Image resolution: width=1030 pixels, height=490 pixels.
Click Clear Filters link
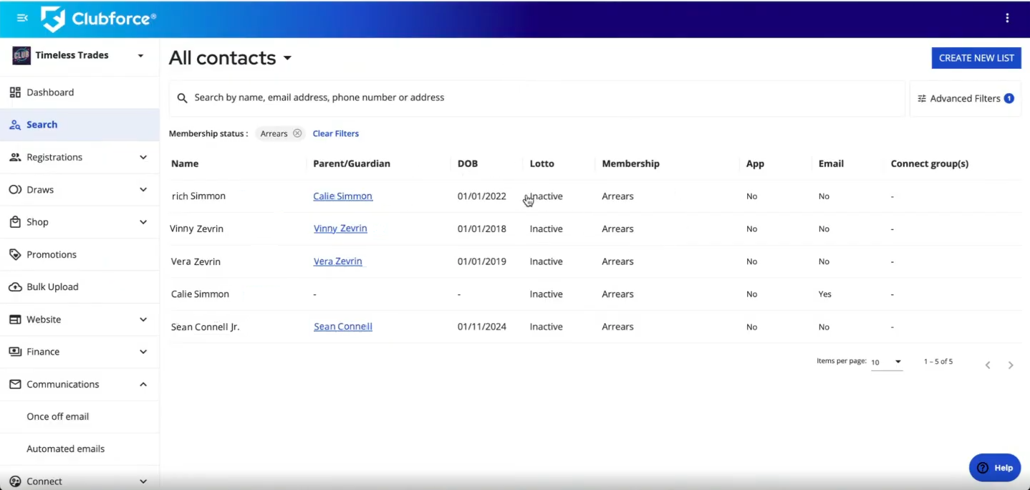(335, 133)
